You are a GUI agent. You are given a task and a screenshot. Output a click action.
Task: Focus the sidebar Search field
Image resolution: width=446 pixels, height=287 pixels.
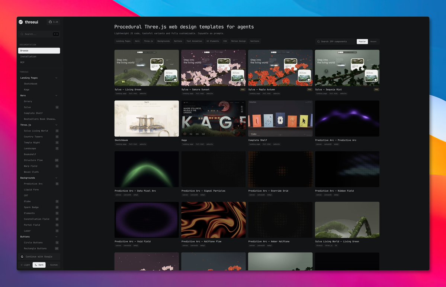point(39,34)
